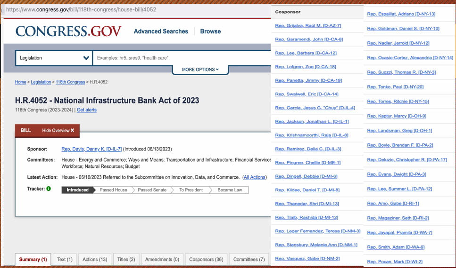The height and width of the screenshot is (268, 456).
Task: Click the Get alerts link
Action: pyautogui.click(x=87, y=110)
